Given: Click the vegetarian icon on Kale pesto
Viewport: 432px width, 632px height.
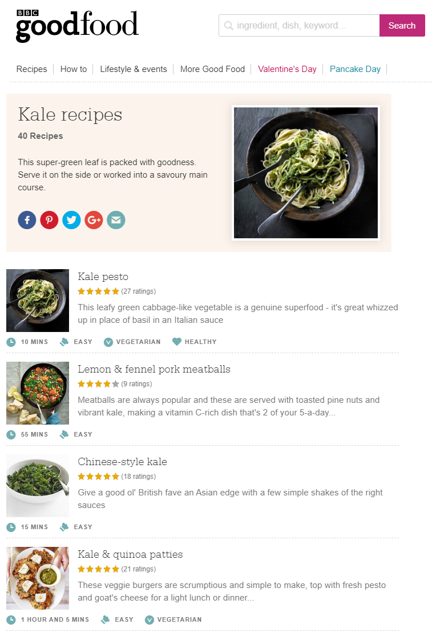Looking at the screenshot, I should coord(108,342).
